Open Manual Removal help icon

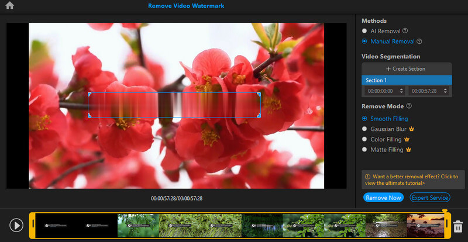click(x=419, y=42)
